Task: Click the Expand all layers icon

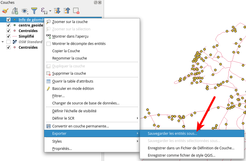Action: point(57,11)
